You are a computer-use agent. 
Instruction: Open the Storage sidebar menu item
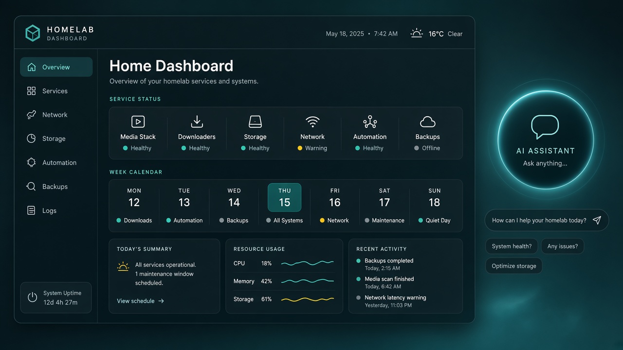pos(56,139)
